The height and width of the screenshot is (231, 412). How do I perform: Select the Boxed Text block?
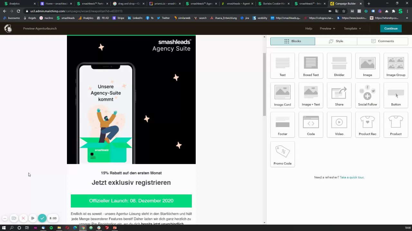pyautogui.click(x=311, y=66)
